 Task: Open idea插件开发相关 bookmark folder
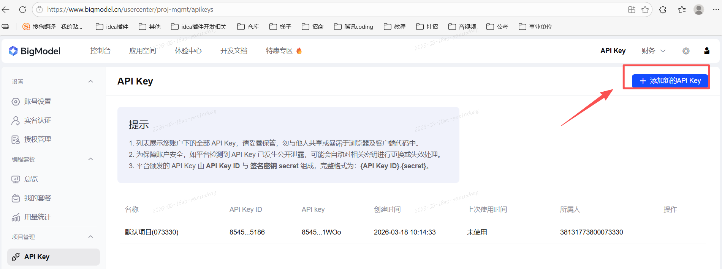pyautogui.click(x=199, y=27)
